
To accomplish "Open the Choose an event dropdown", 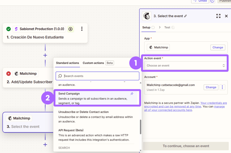I will (x=185, y=66).
